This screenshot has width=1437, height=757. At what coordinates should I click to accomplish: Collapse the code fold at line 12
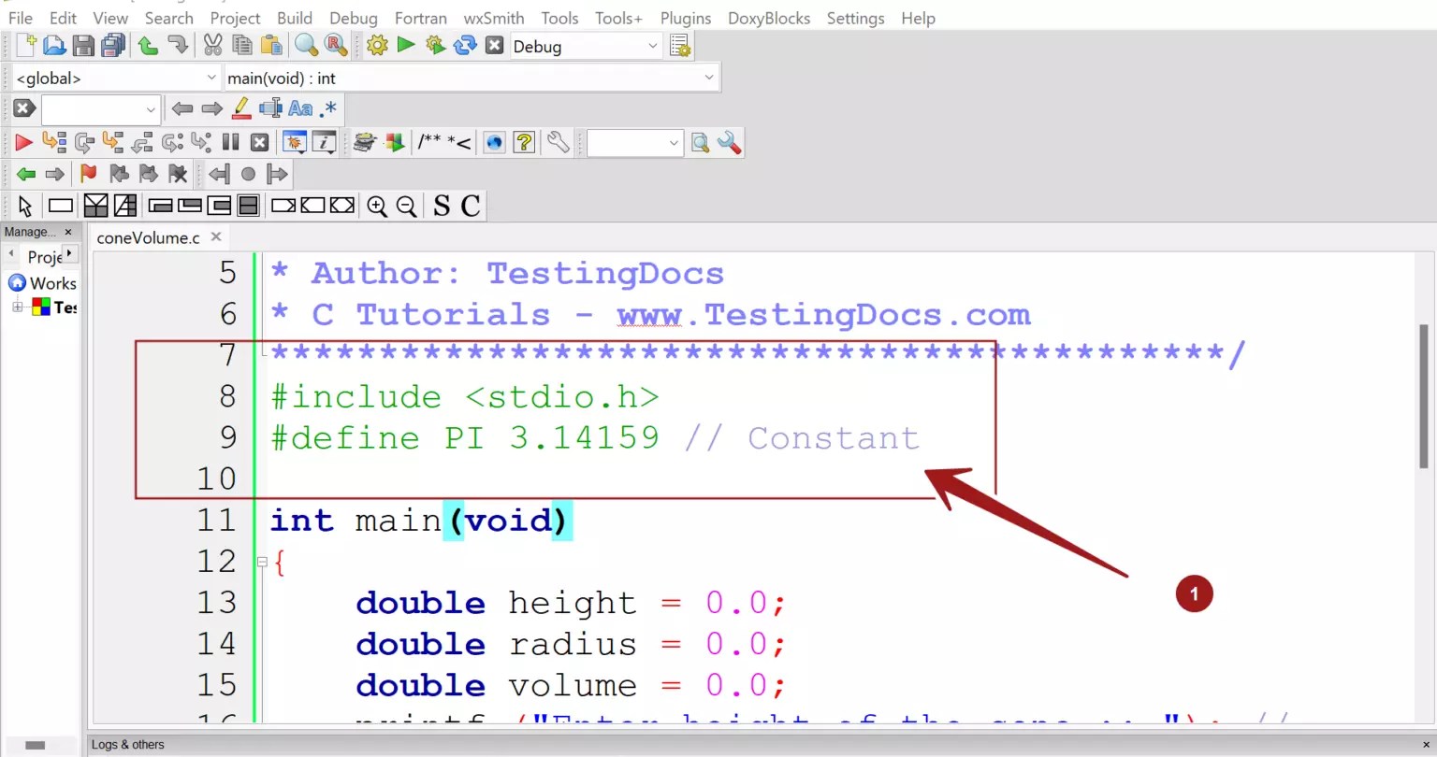point(262,563)
